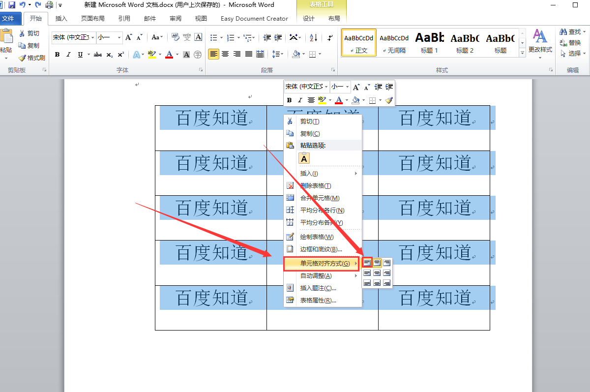Toggle Underline in the ribbon
The image size is (590, 392).
[x=80, y=54]
